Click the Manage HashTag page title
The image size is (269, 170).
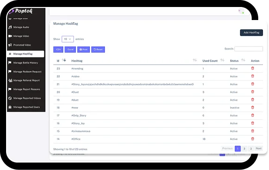(x=65, y=24)
